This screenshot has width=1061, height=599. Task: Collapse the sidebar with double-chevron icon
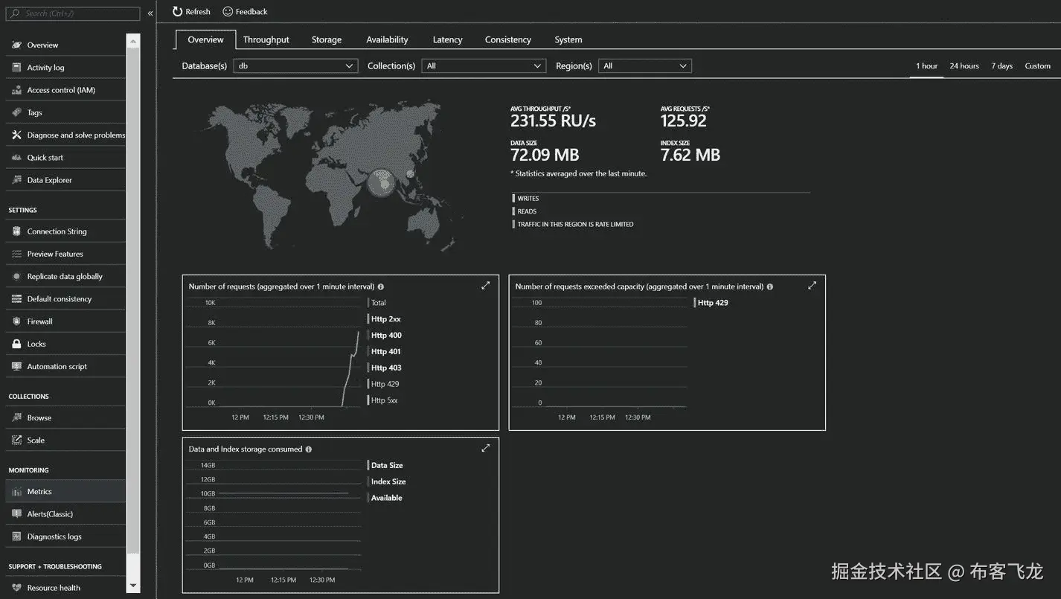tap(150, 13)
